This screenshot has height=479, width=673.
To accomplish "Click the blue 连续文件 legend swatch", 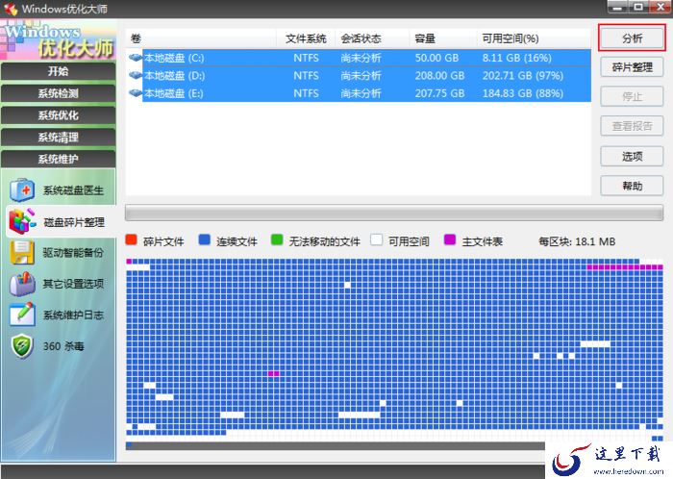I will [x=205, y=239].
